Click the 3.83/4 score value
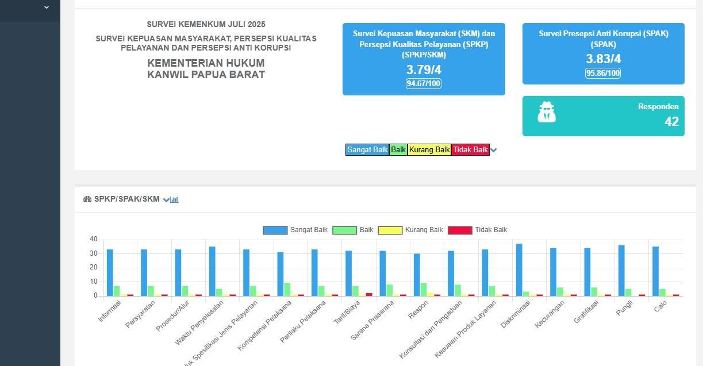Screen dimensions: 703x366 603,59
